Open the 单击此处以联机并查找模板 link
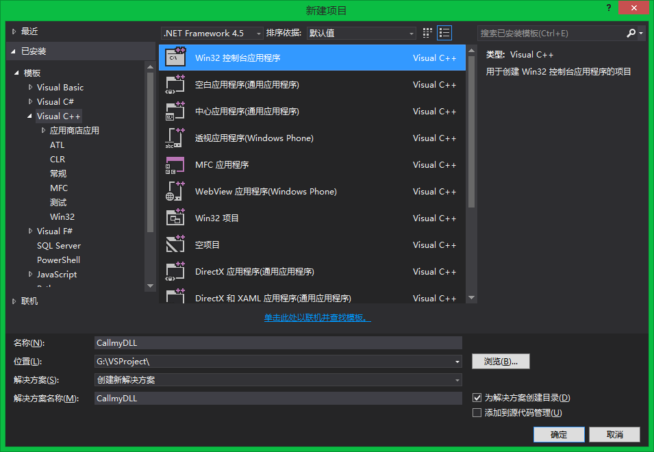Screen dimensions: 654x452 317,318
